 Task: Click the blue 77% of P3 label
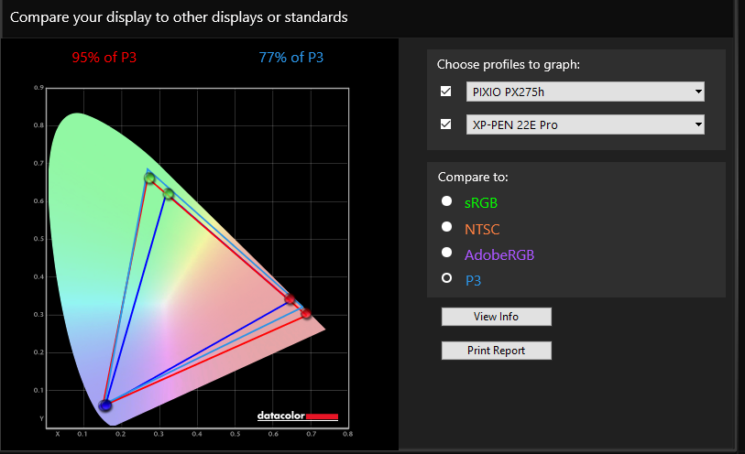tap(290, 58)
